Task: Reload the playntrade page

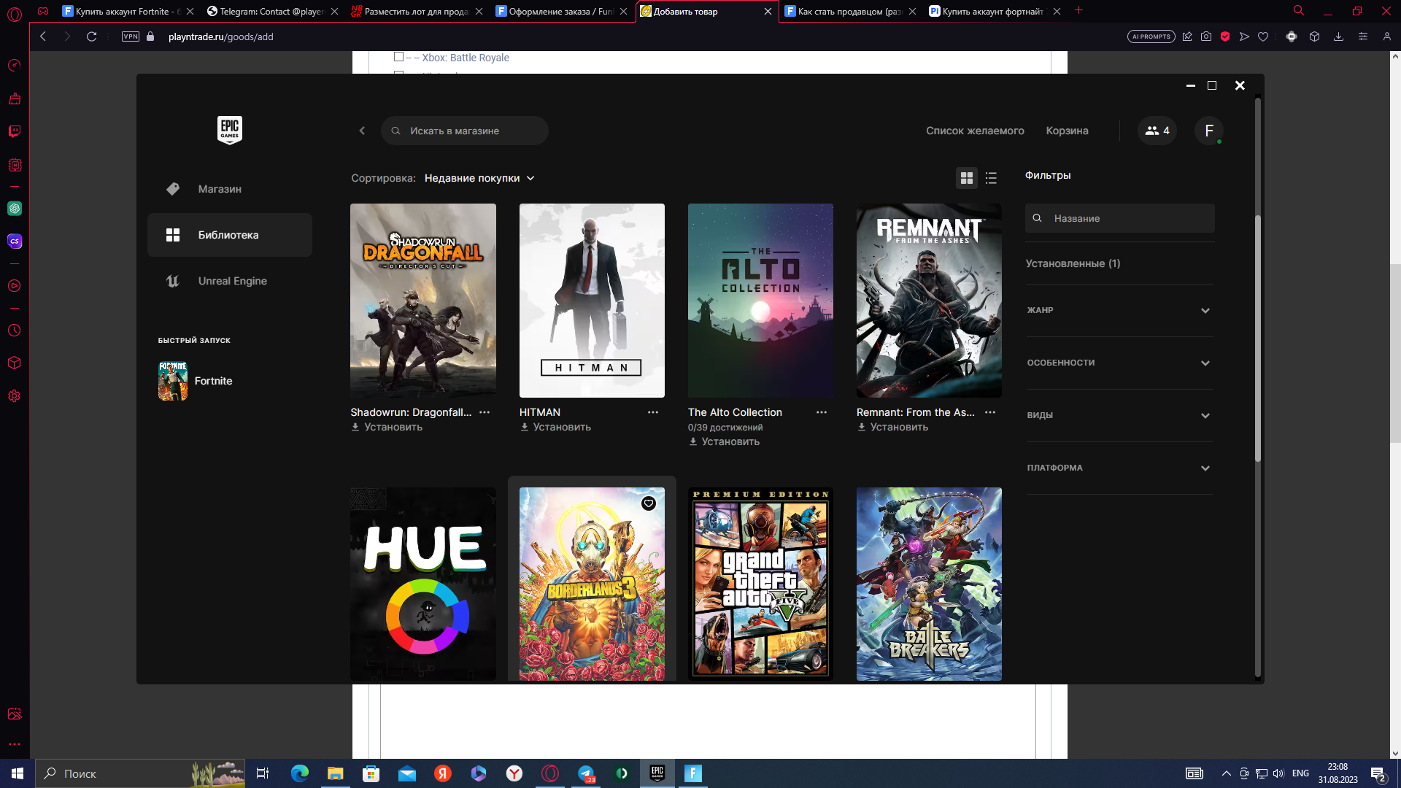Action: (91, 36)
